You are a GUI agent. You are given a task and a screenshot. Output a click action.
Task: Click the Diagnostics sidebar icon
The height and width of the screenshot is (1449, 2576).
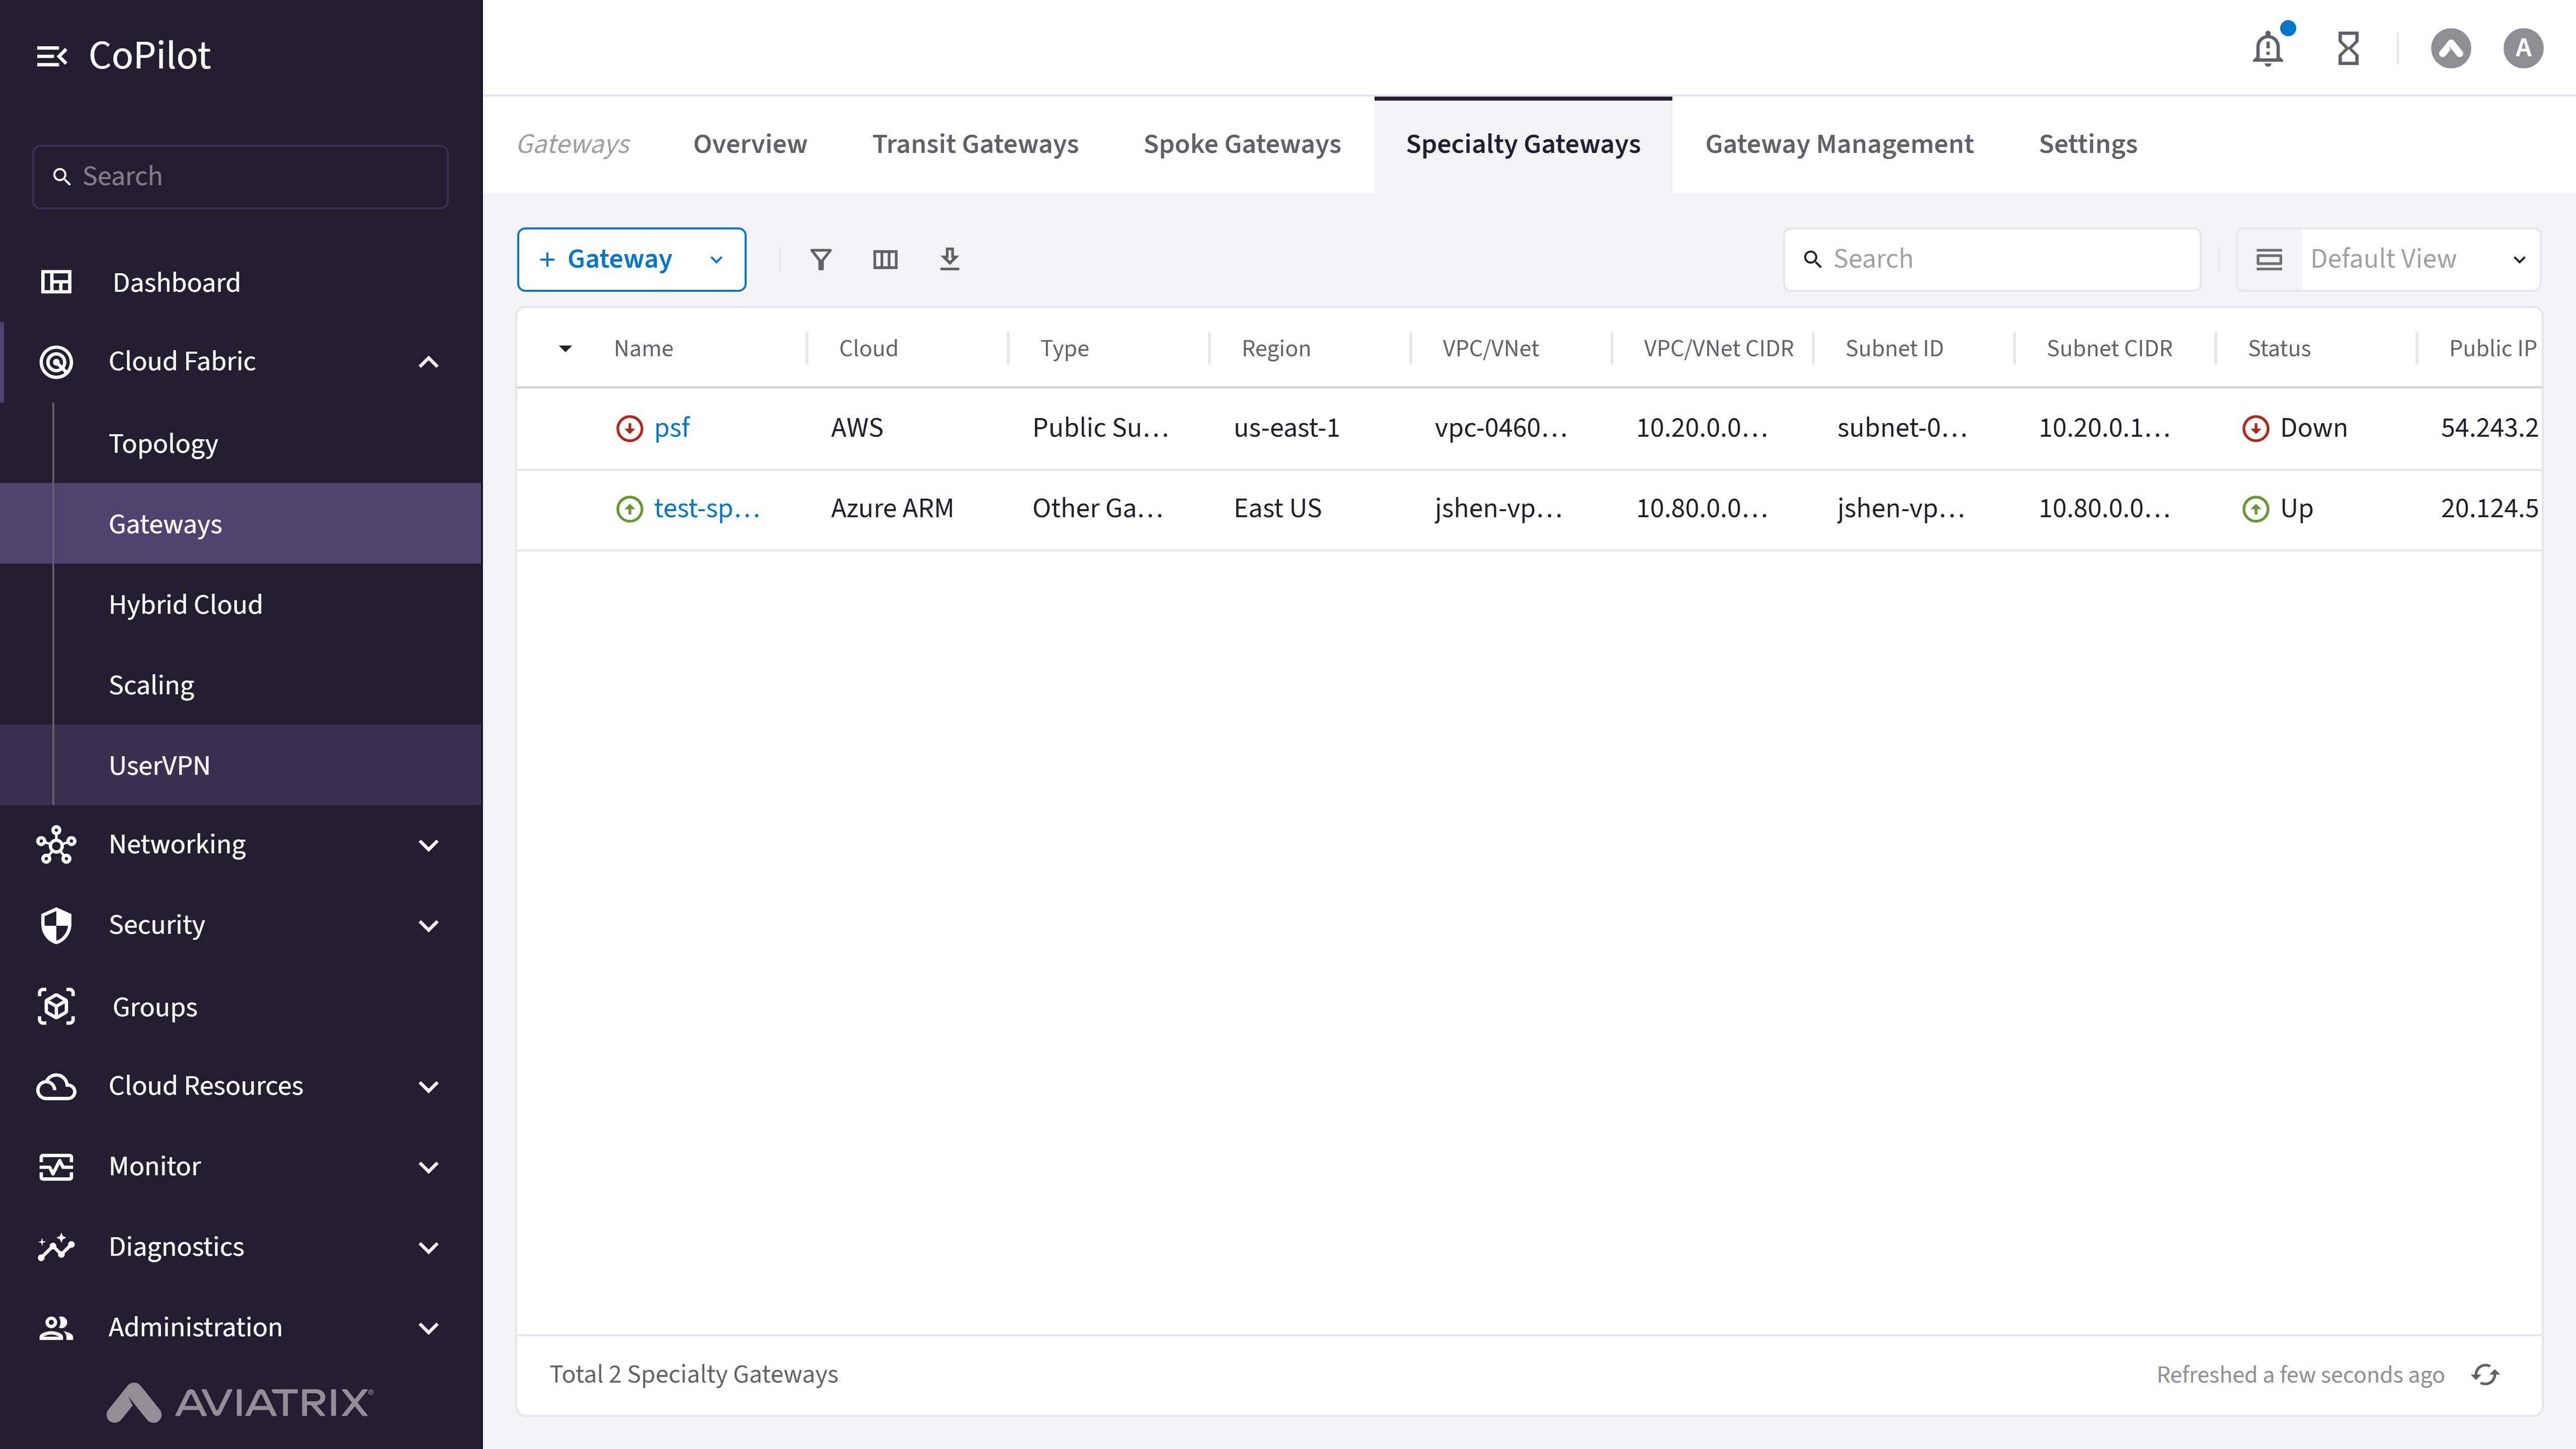(x=56, y=1247)
